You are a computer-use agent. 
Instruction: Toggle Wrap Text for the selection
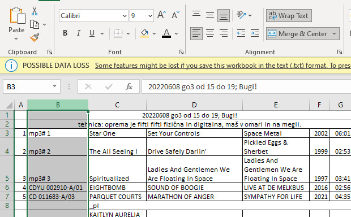289,16
